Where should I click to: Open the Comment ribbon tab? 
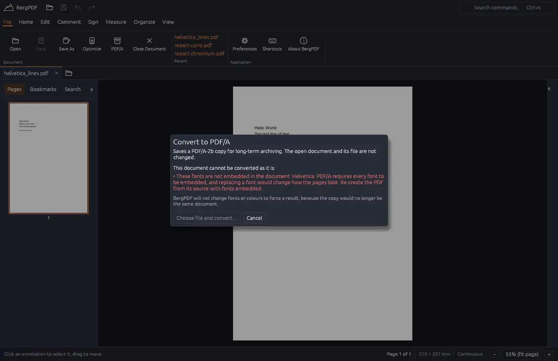pyautogui.click(x=69, y=22)
